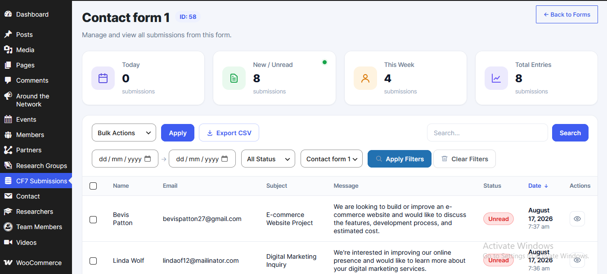Toggle the select-all checkbox in table header
Image resolution: width=607 pixels, height=274 pixels.
pyautogui.click(x=93, y=186)
